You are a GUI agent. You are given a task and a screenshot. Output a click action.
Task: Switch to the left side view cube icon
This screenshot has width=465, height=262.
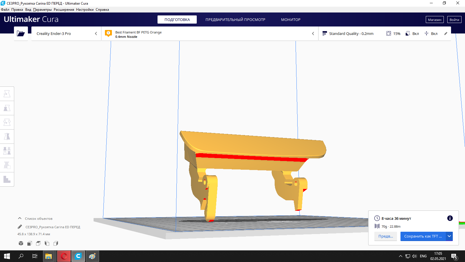tap(47, 243)
